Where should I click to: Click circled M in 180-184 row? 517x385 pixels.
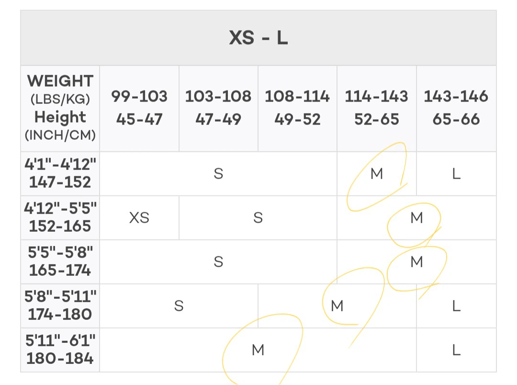(x=258, y=350)
